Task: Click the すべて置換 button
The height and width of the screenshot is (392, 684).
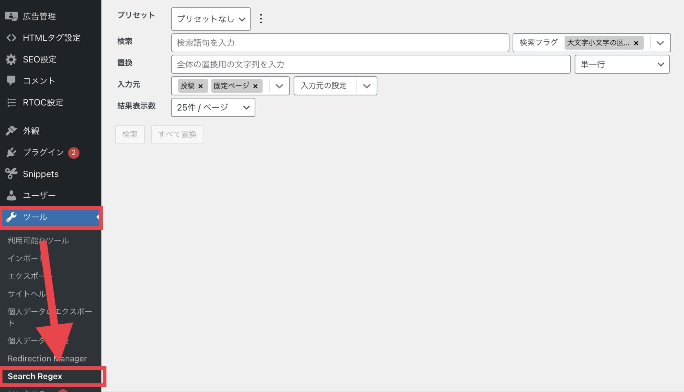Action: pyautogui.click(x=177, y=134)
